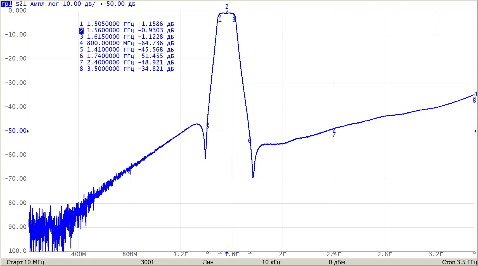This screenshot has height=266, width=478.
Task: Click the Стоп 3.5 ГГц stop frequency field
Action: pyautogui.click(x=460, y=262)
